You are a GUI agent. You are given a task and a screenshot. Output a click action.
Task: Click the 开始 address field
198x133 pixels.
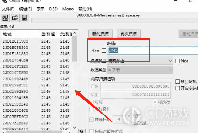[136, 86]
